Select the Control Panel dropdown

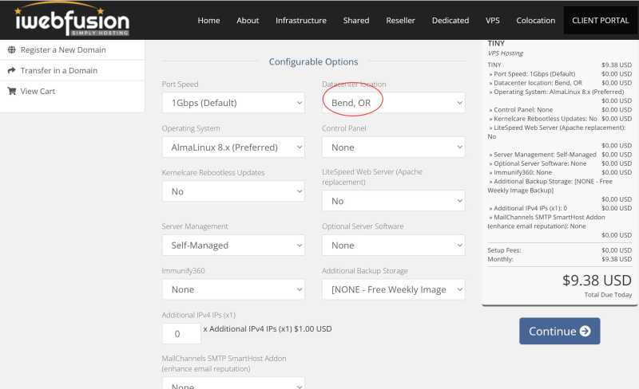click(393, 147)
